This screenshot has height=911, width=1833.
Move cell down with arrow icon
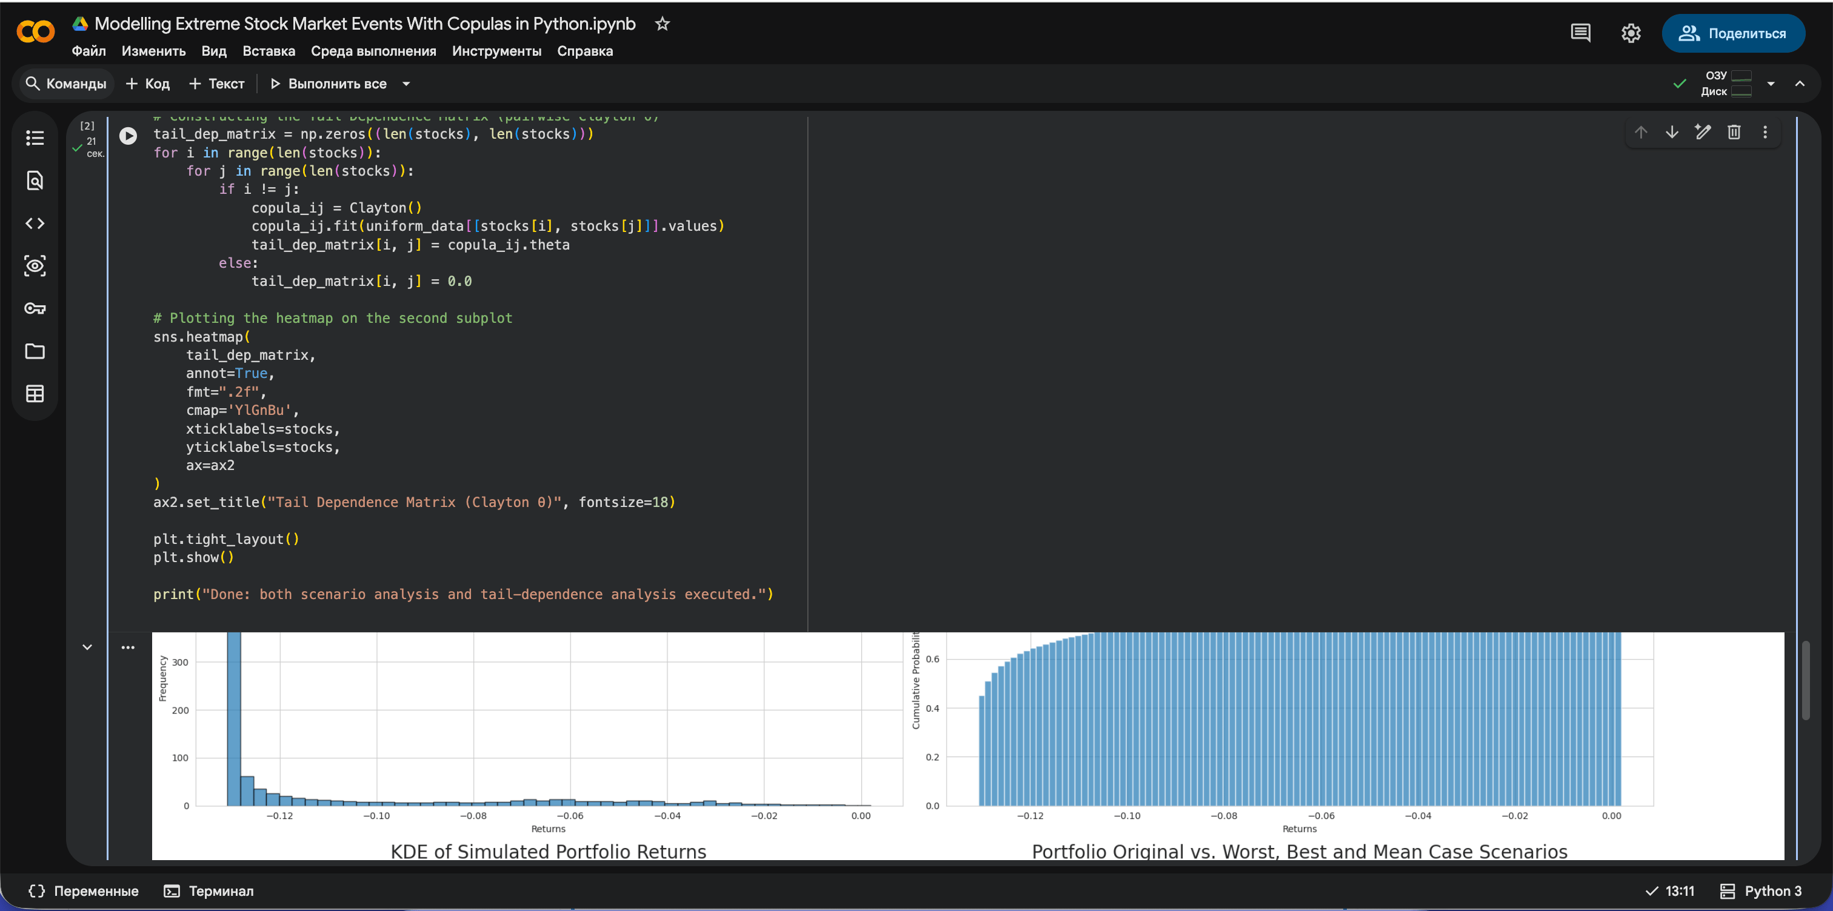click(1672, 132)
